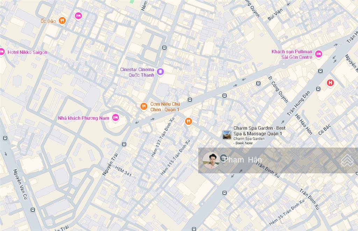Select the Khách sạn Pullman Sài Gòn Centre label
Screen dimensions: 358x231
coord(292,54)
